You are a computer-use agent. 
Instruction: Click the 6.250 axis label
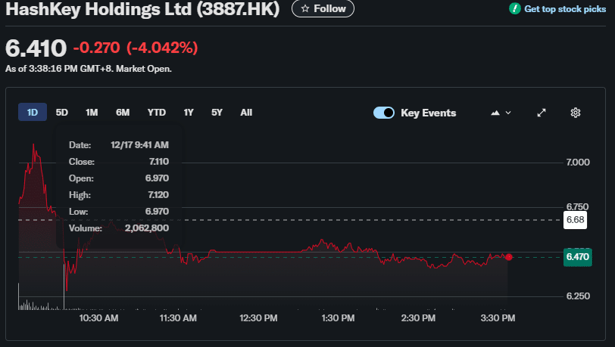point(578,296)
